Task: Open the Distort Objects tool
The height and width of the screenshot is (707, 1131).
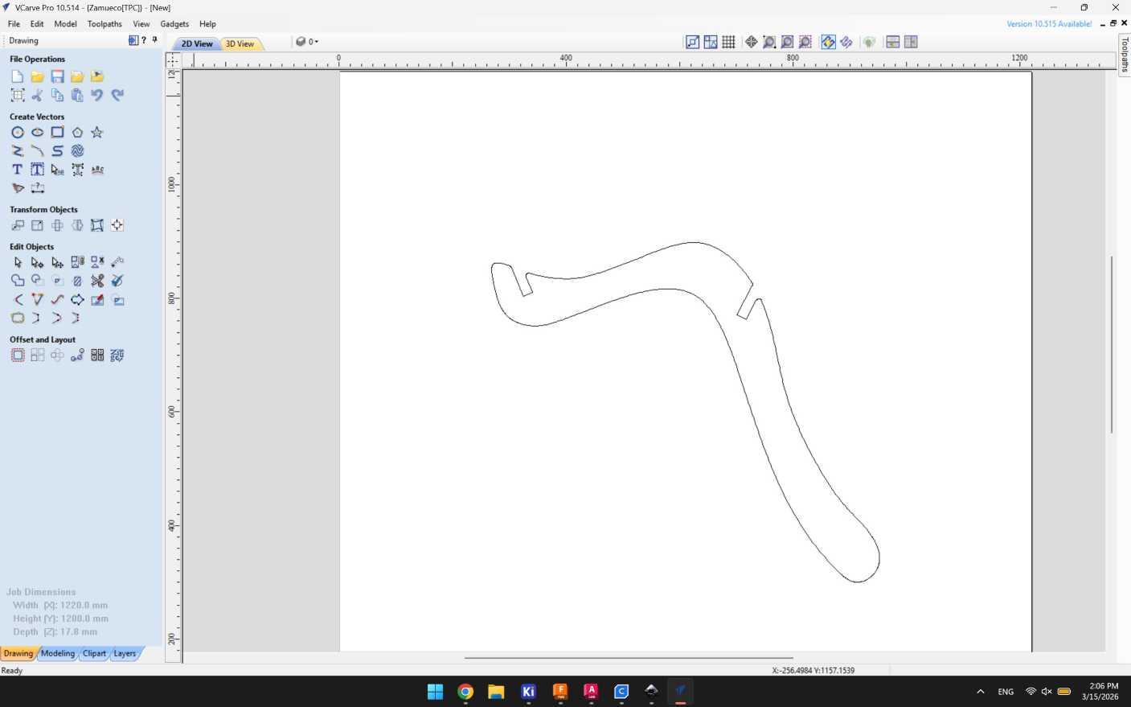Action: pos(97,225)
